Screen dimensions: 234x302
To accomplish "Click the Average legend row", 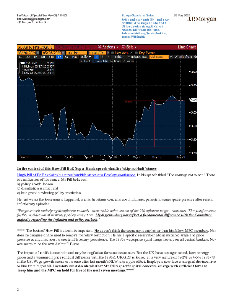I will point(37,70).
